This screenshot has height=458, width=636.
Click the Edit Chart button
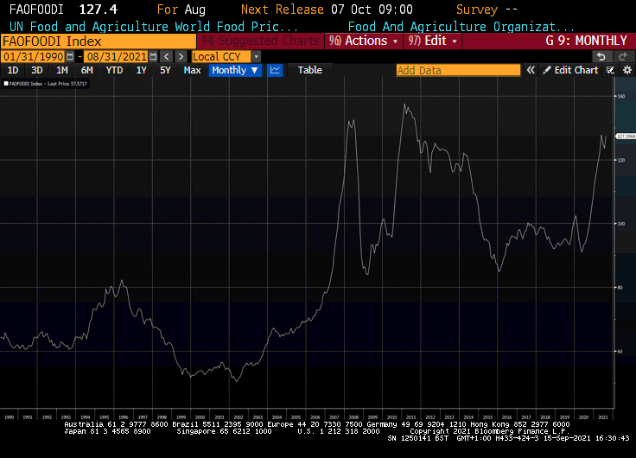[x=570, y=70]
